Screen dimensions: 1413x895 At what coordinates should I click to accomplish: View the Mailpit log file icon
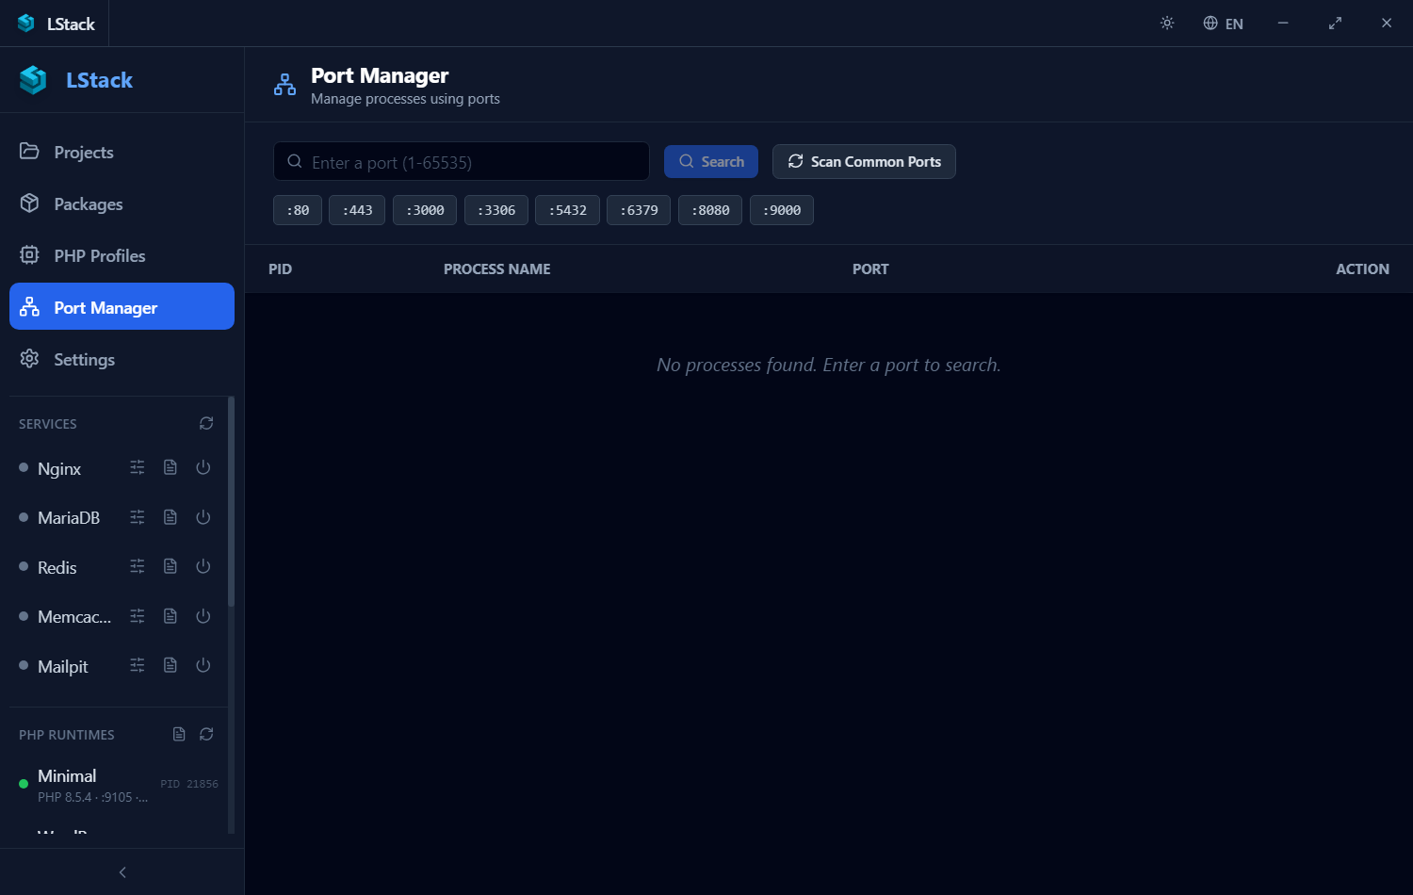coord(171,665)
